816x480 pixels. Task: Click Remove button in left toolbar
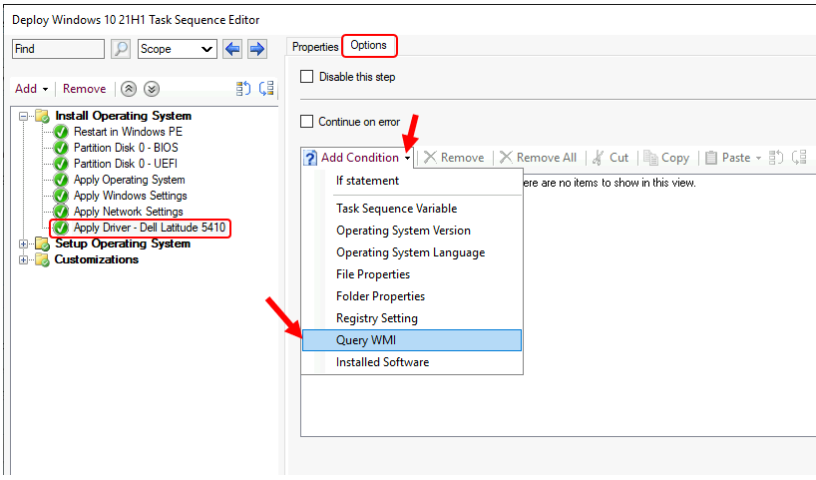coord(85,89)
